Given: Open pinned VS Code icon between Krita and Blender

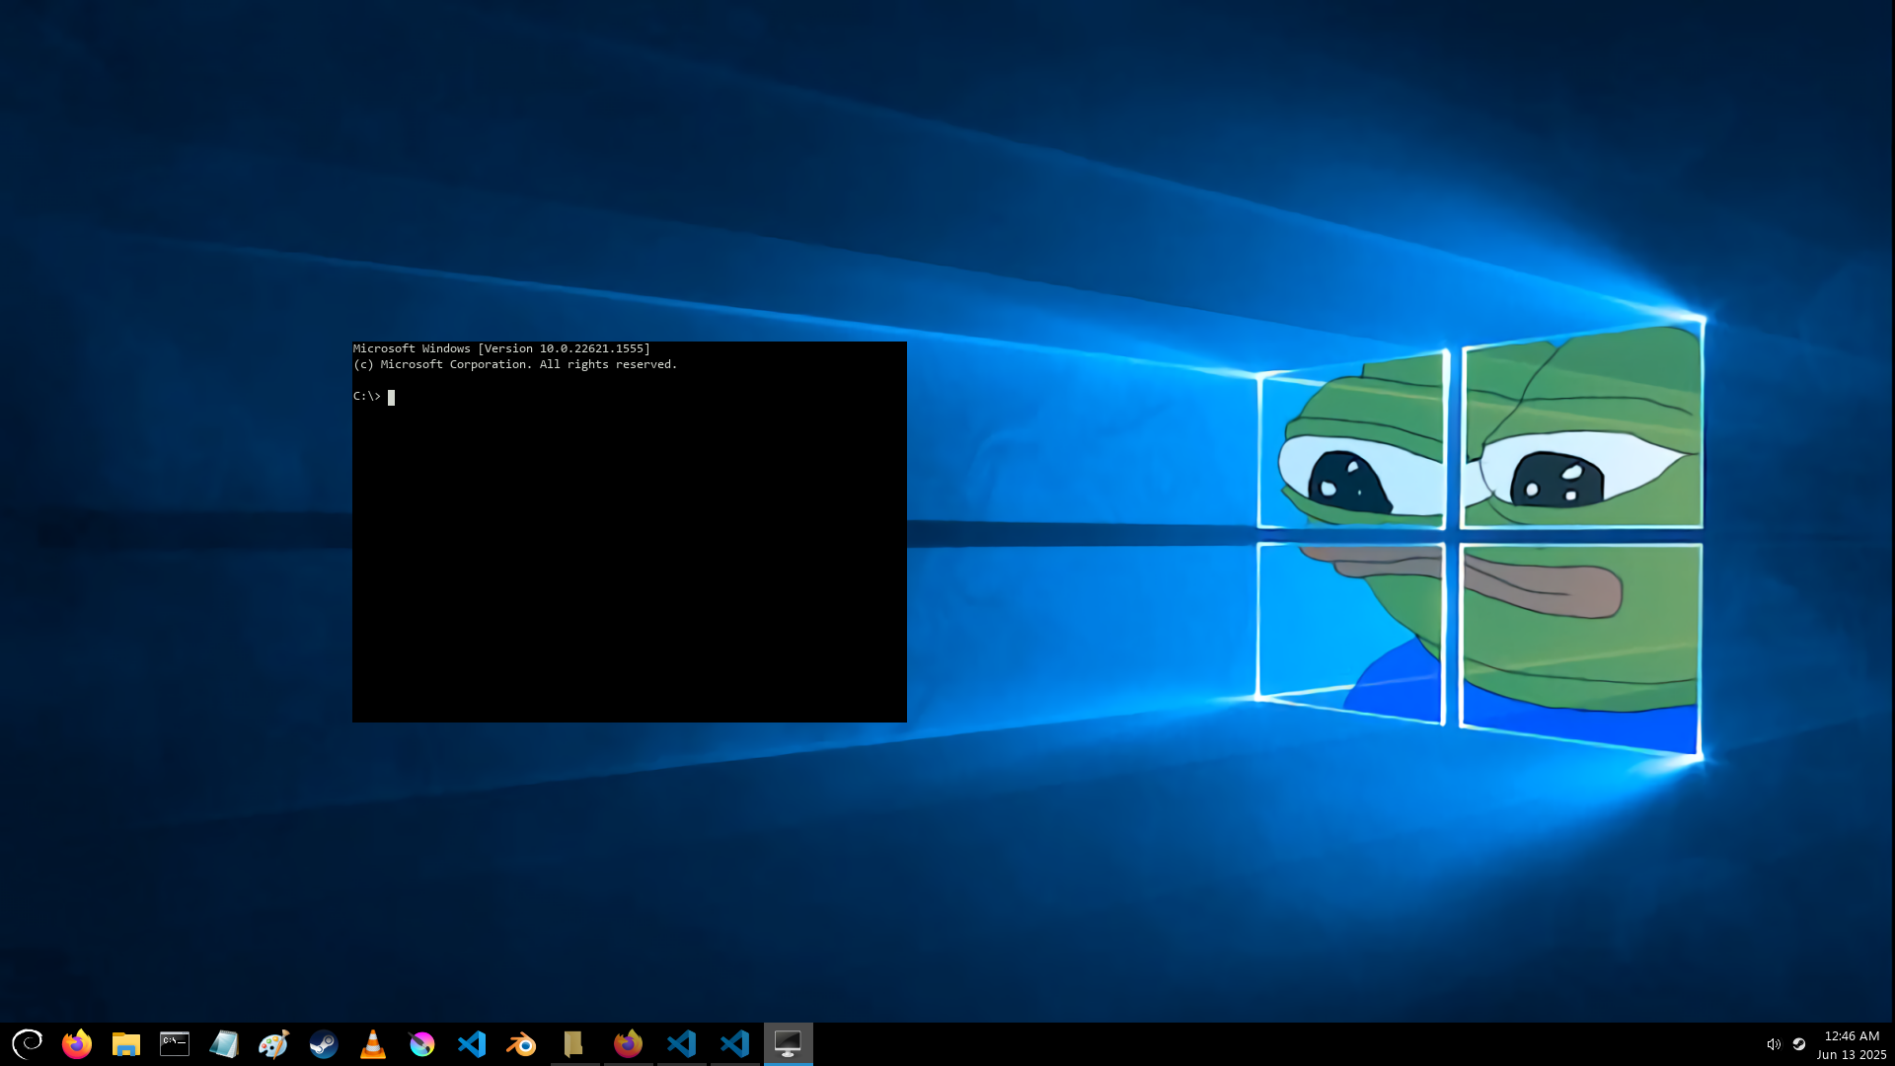Looking at the screenshot, I should [471, 1043].
